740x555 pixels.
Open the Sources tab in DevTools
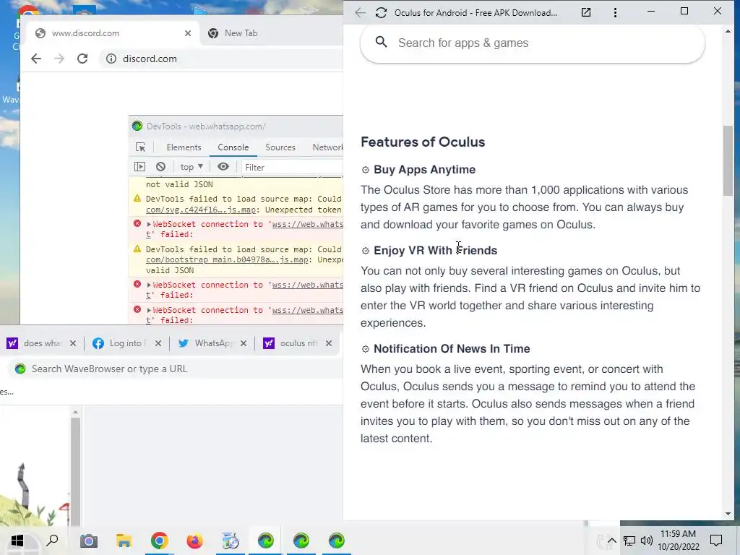pyautogui.click(x=280, y=147)
